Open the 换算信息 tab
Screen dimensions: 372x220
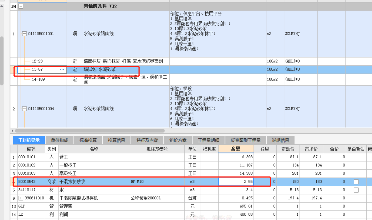point(116,140)
